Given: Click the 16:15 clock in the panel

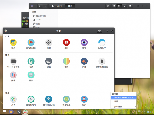Looking at the screenshot, I should coord(150,112).
